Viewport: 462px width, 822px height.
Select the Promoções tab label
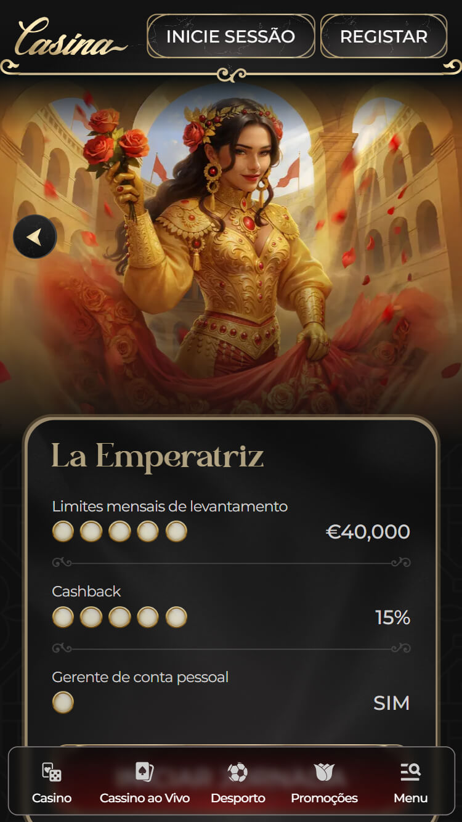point(324,798)
